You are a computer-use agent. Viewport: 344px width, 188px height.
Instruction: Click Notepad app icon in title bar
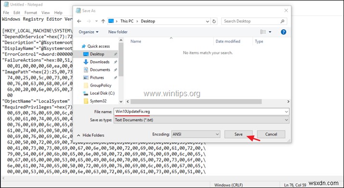(6, 4)
